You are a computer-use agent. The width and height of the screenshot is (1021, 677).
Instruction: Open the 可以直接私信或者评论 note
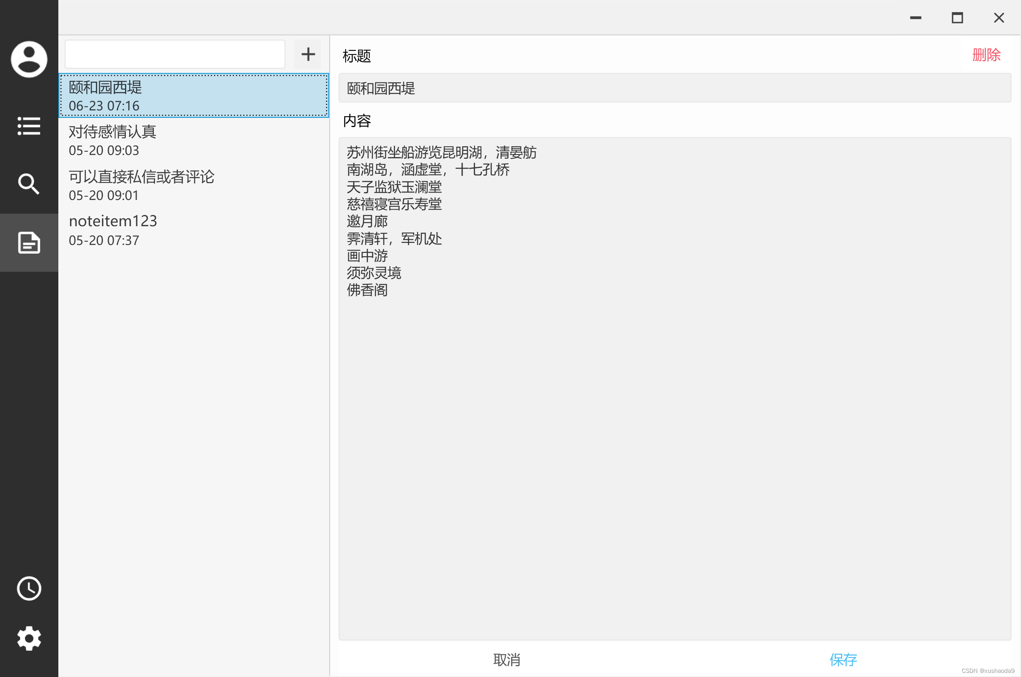tap(193, 185)
